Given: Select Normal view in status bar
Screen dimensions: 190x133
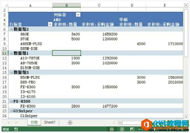Looking at the screenshot, I should click(112, 129).
